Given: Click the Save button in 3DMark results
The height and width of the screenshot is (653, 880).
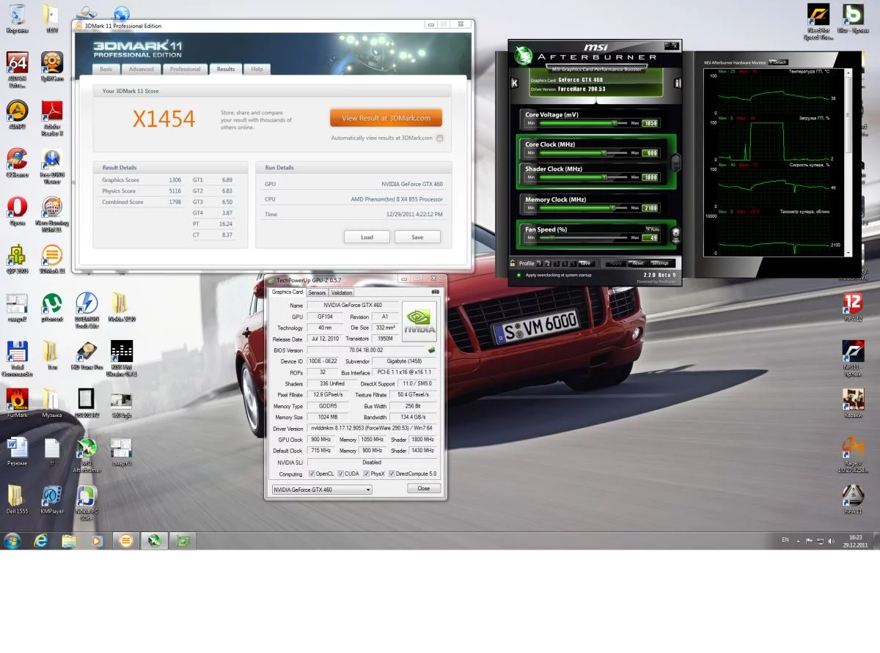Looking at the screenshot, I should tap(417, 237).
